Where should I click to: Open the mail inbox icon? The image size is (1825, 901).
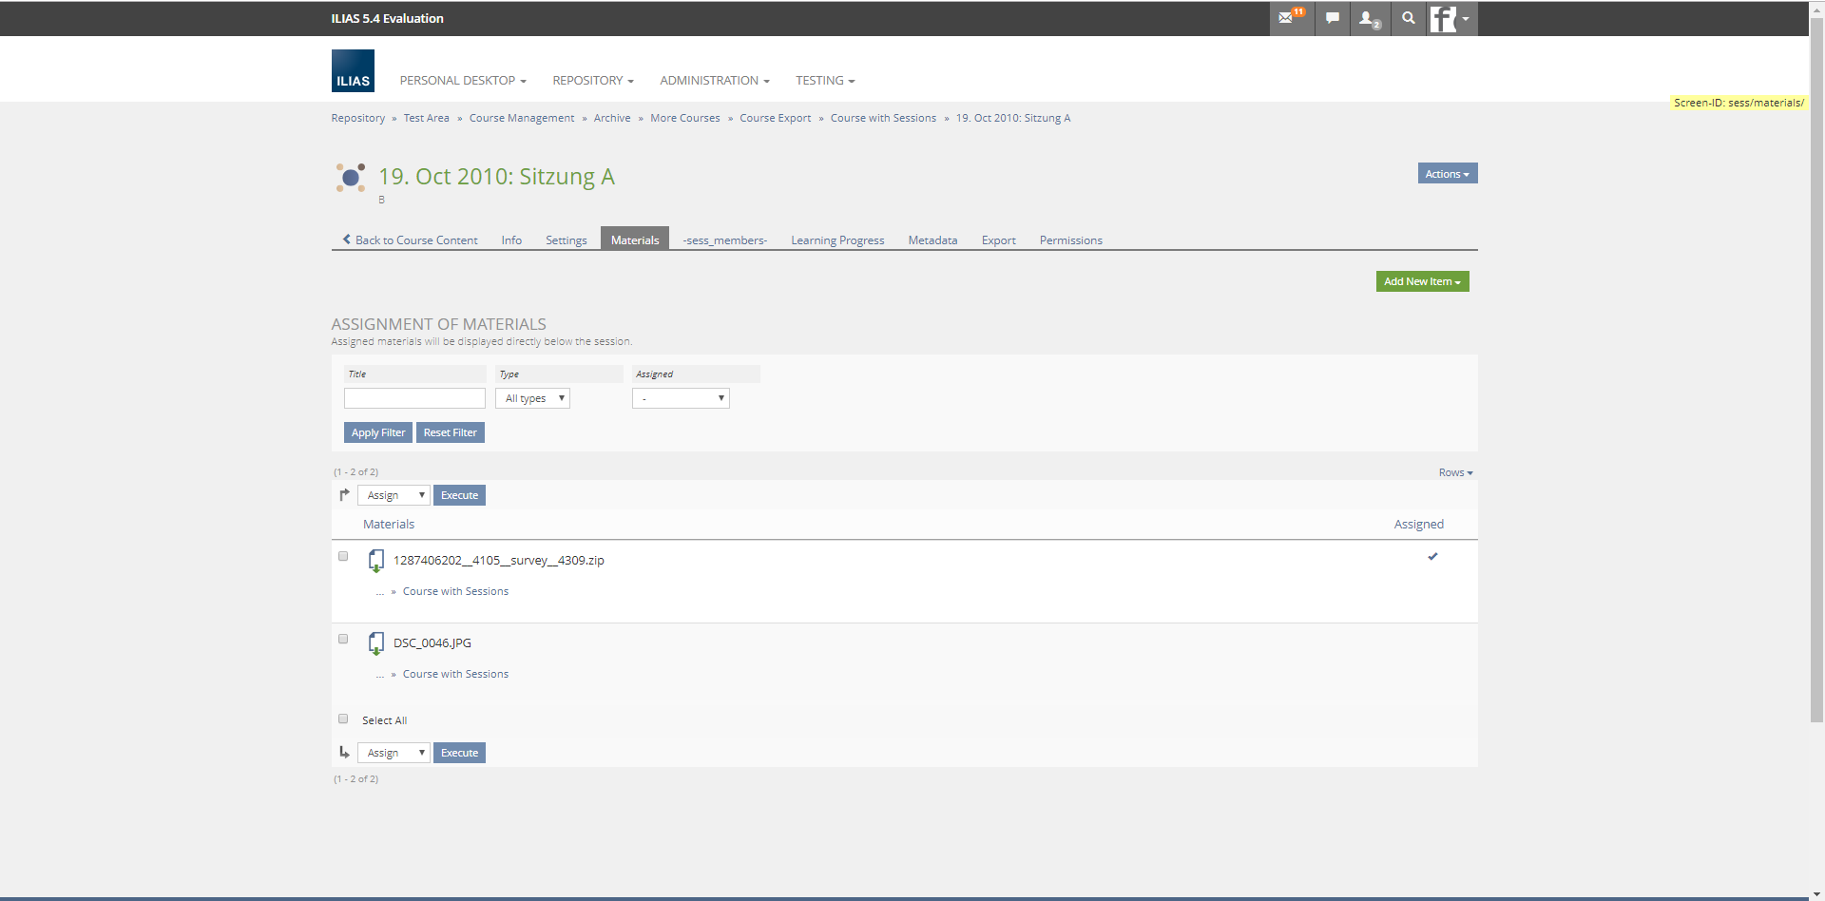1289,18
